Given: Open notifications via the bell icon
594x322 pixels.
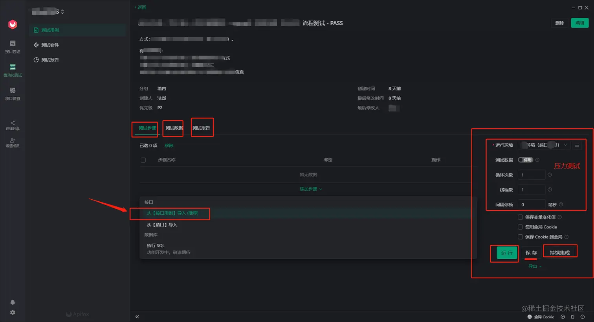Looking at the screenshot, I should (13, 302).
